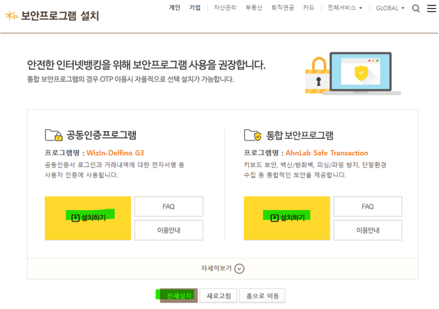Screen dimensions: 439x309
Task: Select the 개인 tab
Action: pos(175,8)
